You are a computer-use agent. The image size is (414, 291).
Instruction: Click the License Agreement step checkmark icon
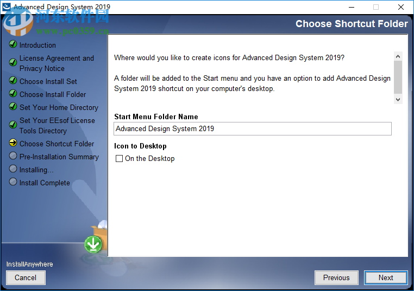13,62
